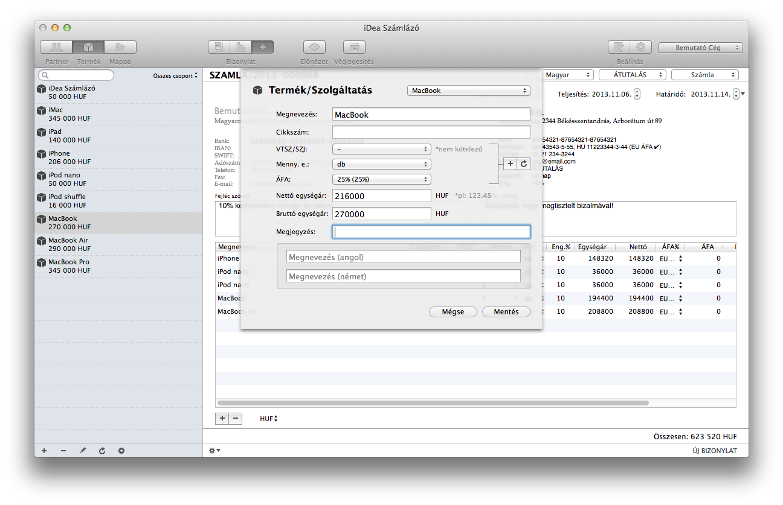Image resolution: width=783 pixels, height=505 pixels.
Task: Select the Termék product box icon
Action: [x=88, y=47]
